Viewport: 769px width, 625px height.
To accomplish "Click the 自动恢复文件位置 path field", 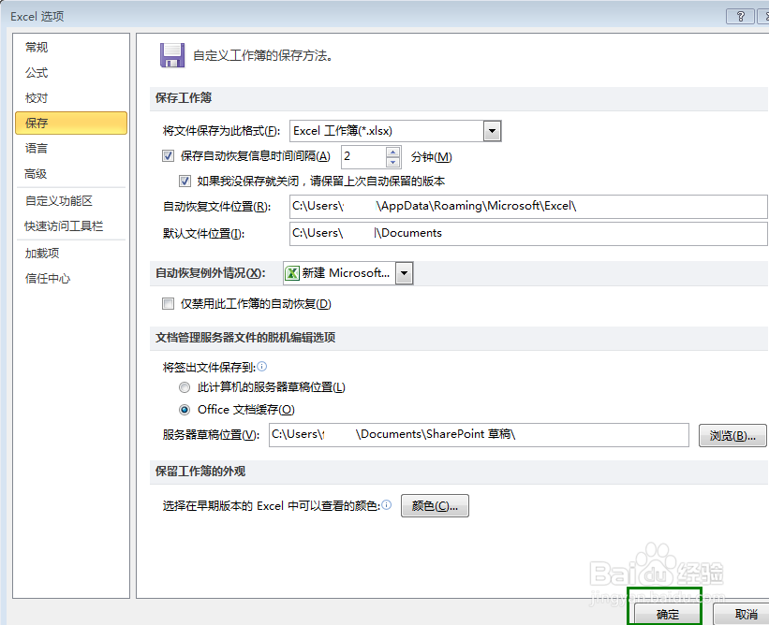I will point(528,206).
